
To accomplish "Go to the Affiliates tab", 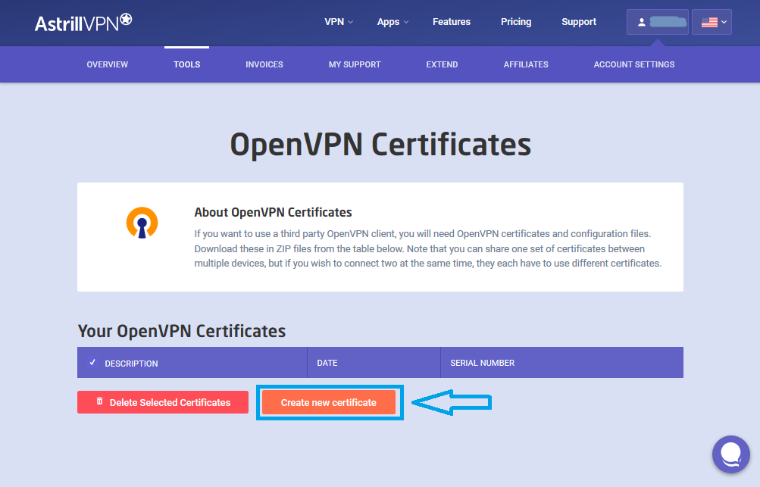I will 525,64.
